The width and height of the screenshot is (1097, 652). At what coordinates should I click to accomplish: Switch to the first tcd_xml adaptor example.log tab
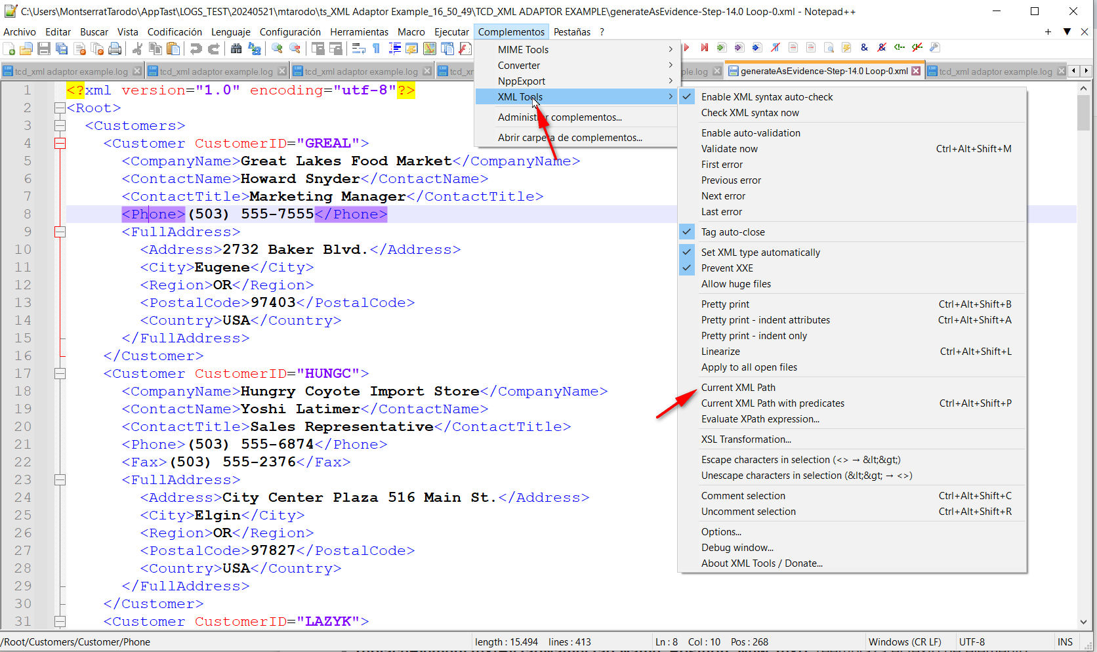69,70
